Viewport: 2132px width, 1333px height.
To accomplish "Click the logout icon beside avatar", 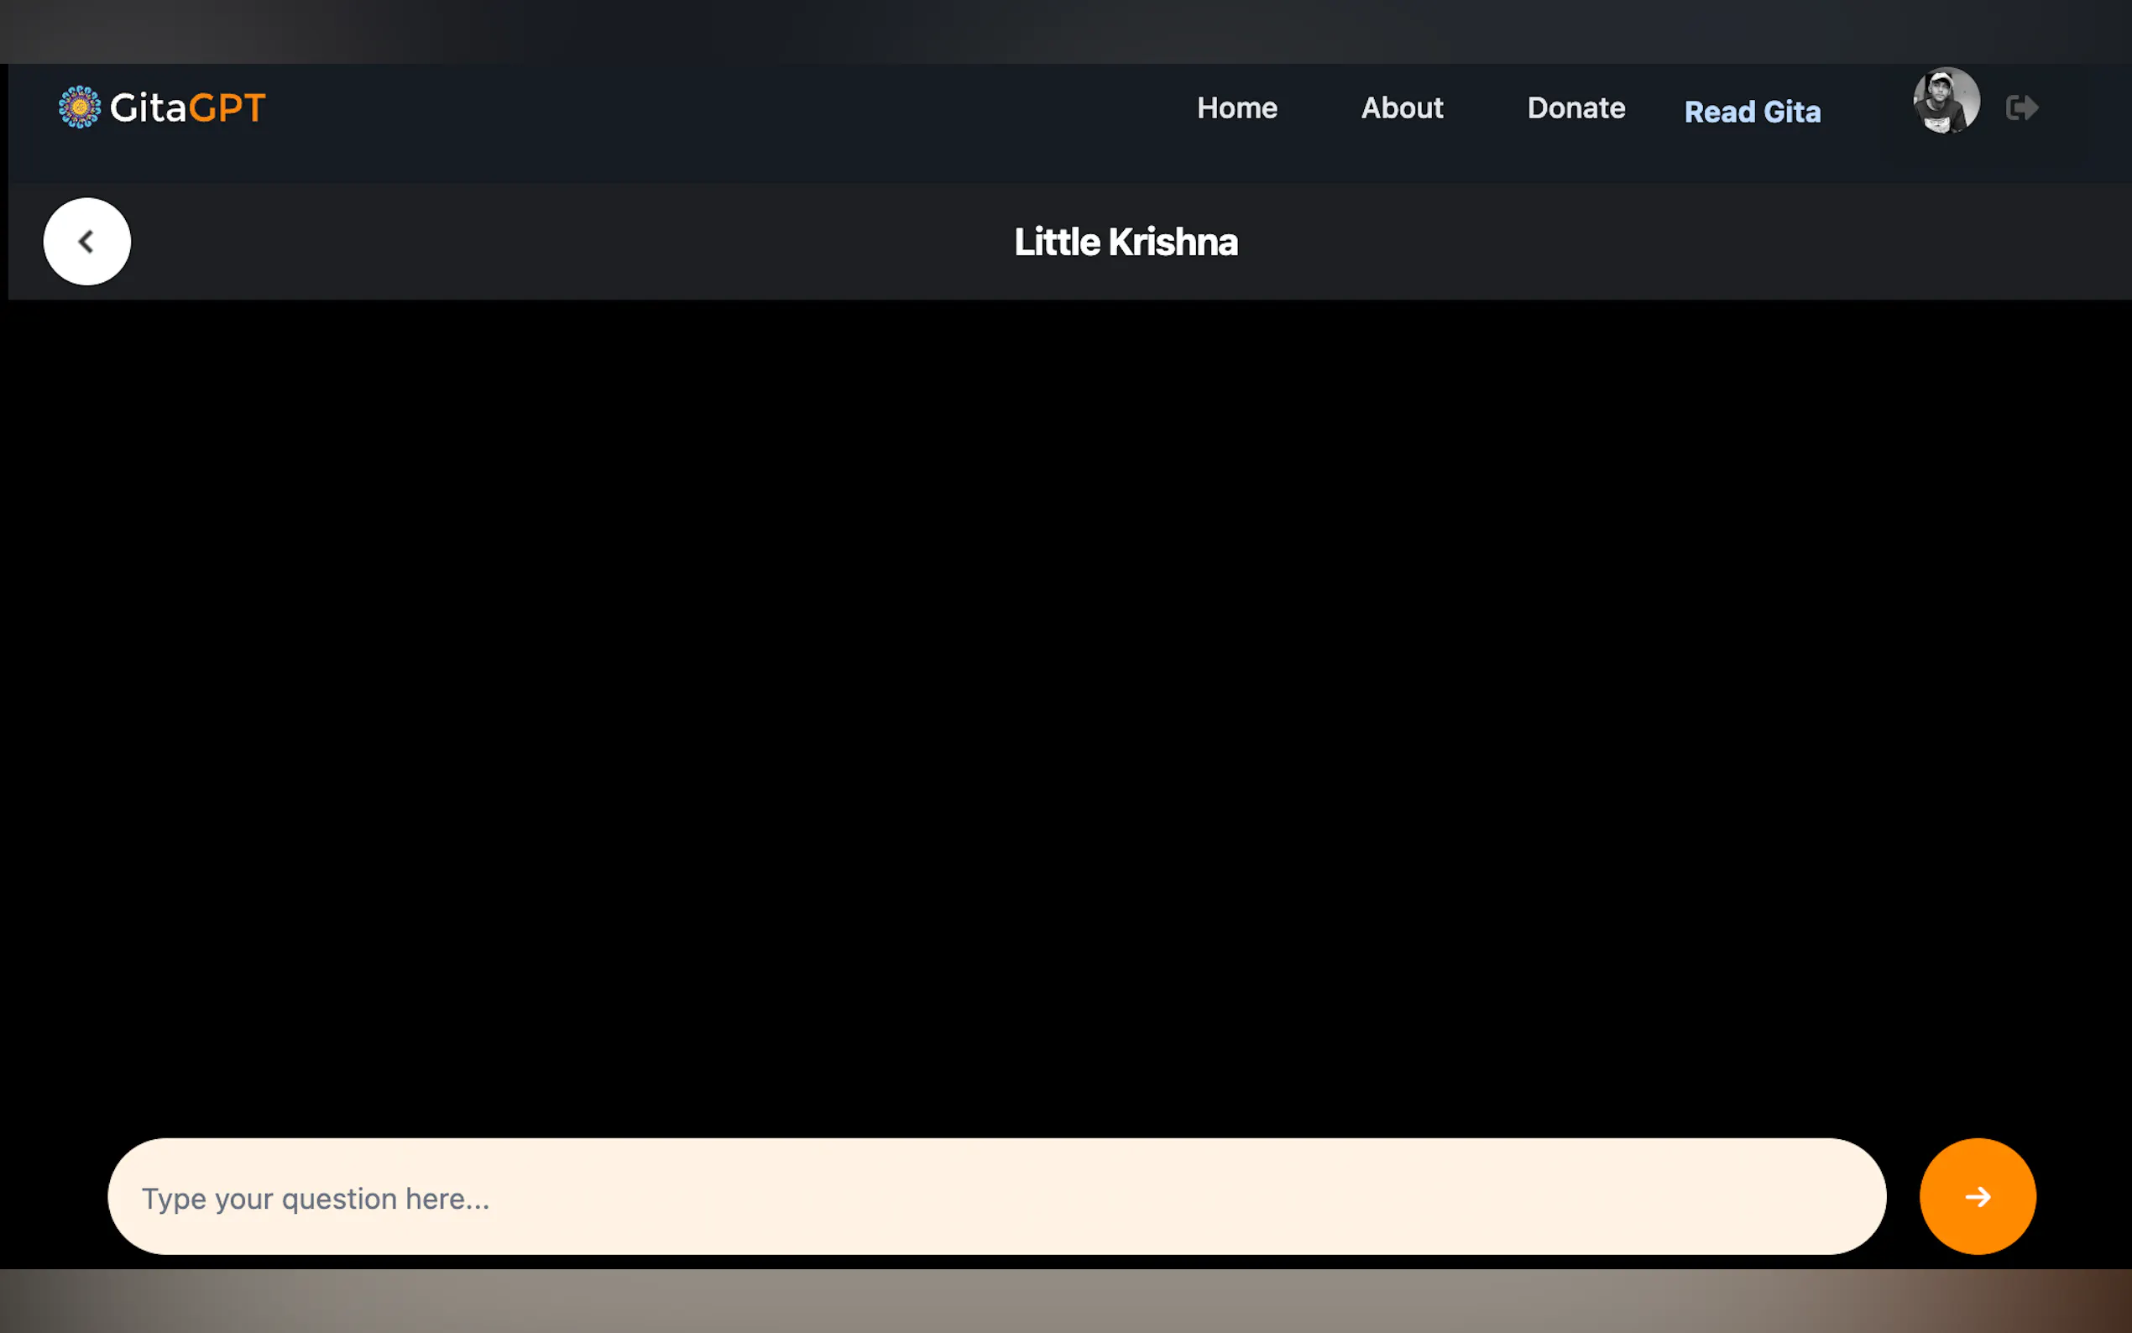I will coord(2021,107).
